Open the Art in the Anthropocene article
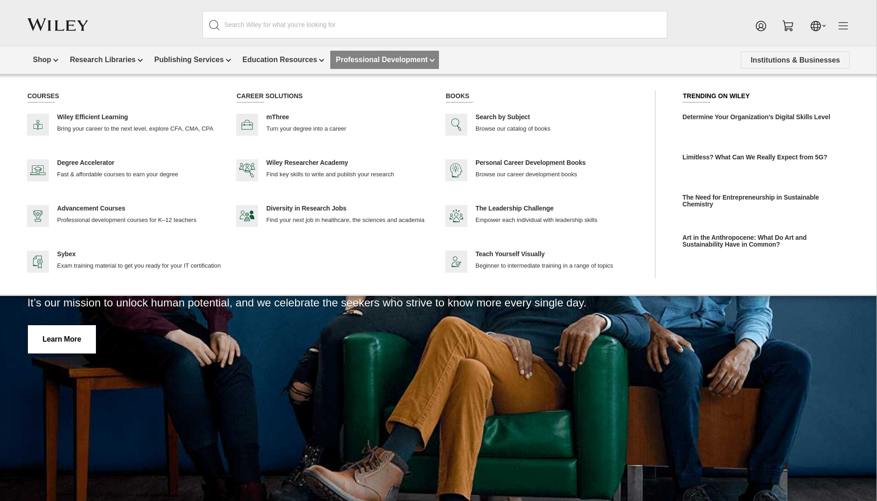The image size is (877, 501). 745,241
